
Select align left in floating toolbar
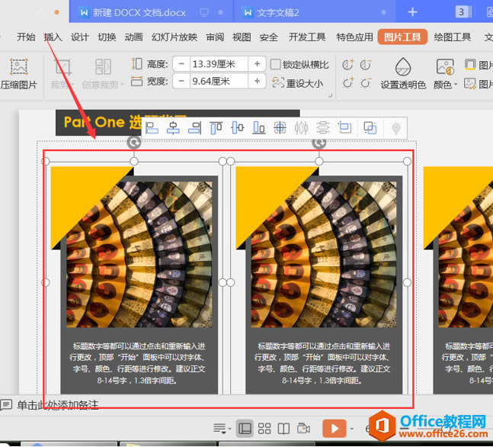(152, 128)
